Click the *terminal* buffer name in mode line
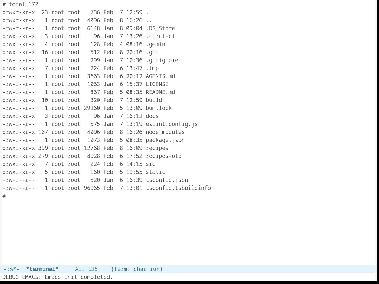 click(x=42, y=269)
